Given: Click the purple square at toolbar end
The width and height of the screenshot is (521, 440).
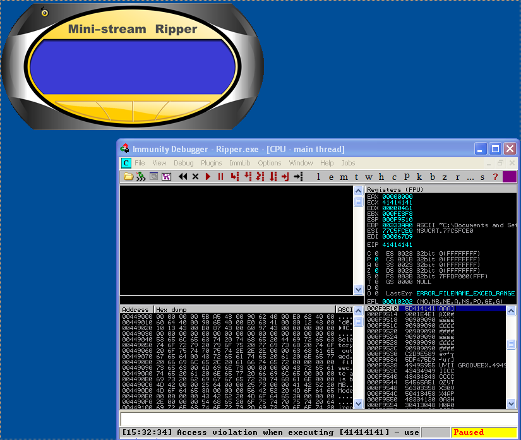Looking at the screenshot, I should [x=510, y=177].
